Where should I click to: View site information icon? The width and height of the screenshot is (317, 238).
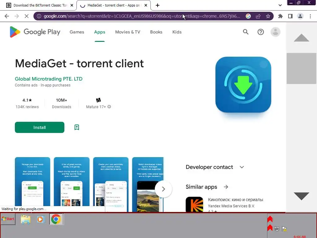tap(39, 16)
